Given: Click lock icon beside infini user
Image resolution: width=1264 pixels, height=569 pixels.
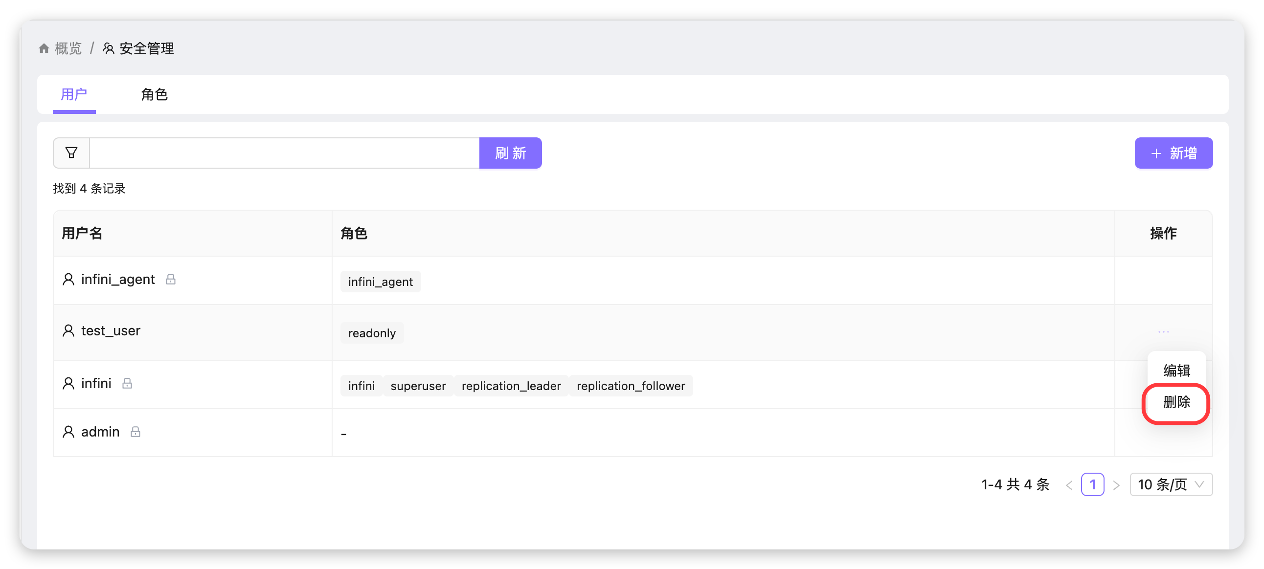Looking at the screenshot, I should (x=127, y=383).
